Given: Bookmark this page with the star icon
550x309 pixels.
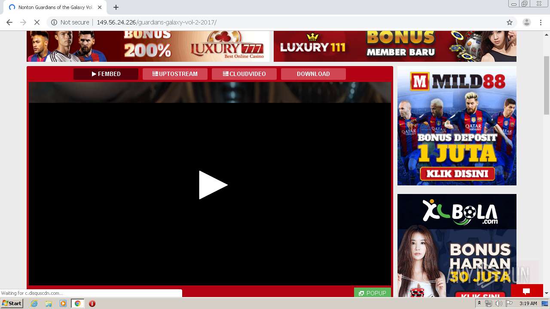Looking at the screenshot, I should click(510, 22).
